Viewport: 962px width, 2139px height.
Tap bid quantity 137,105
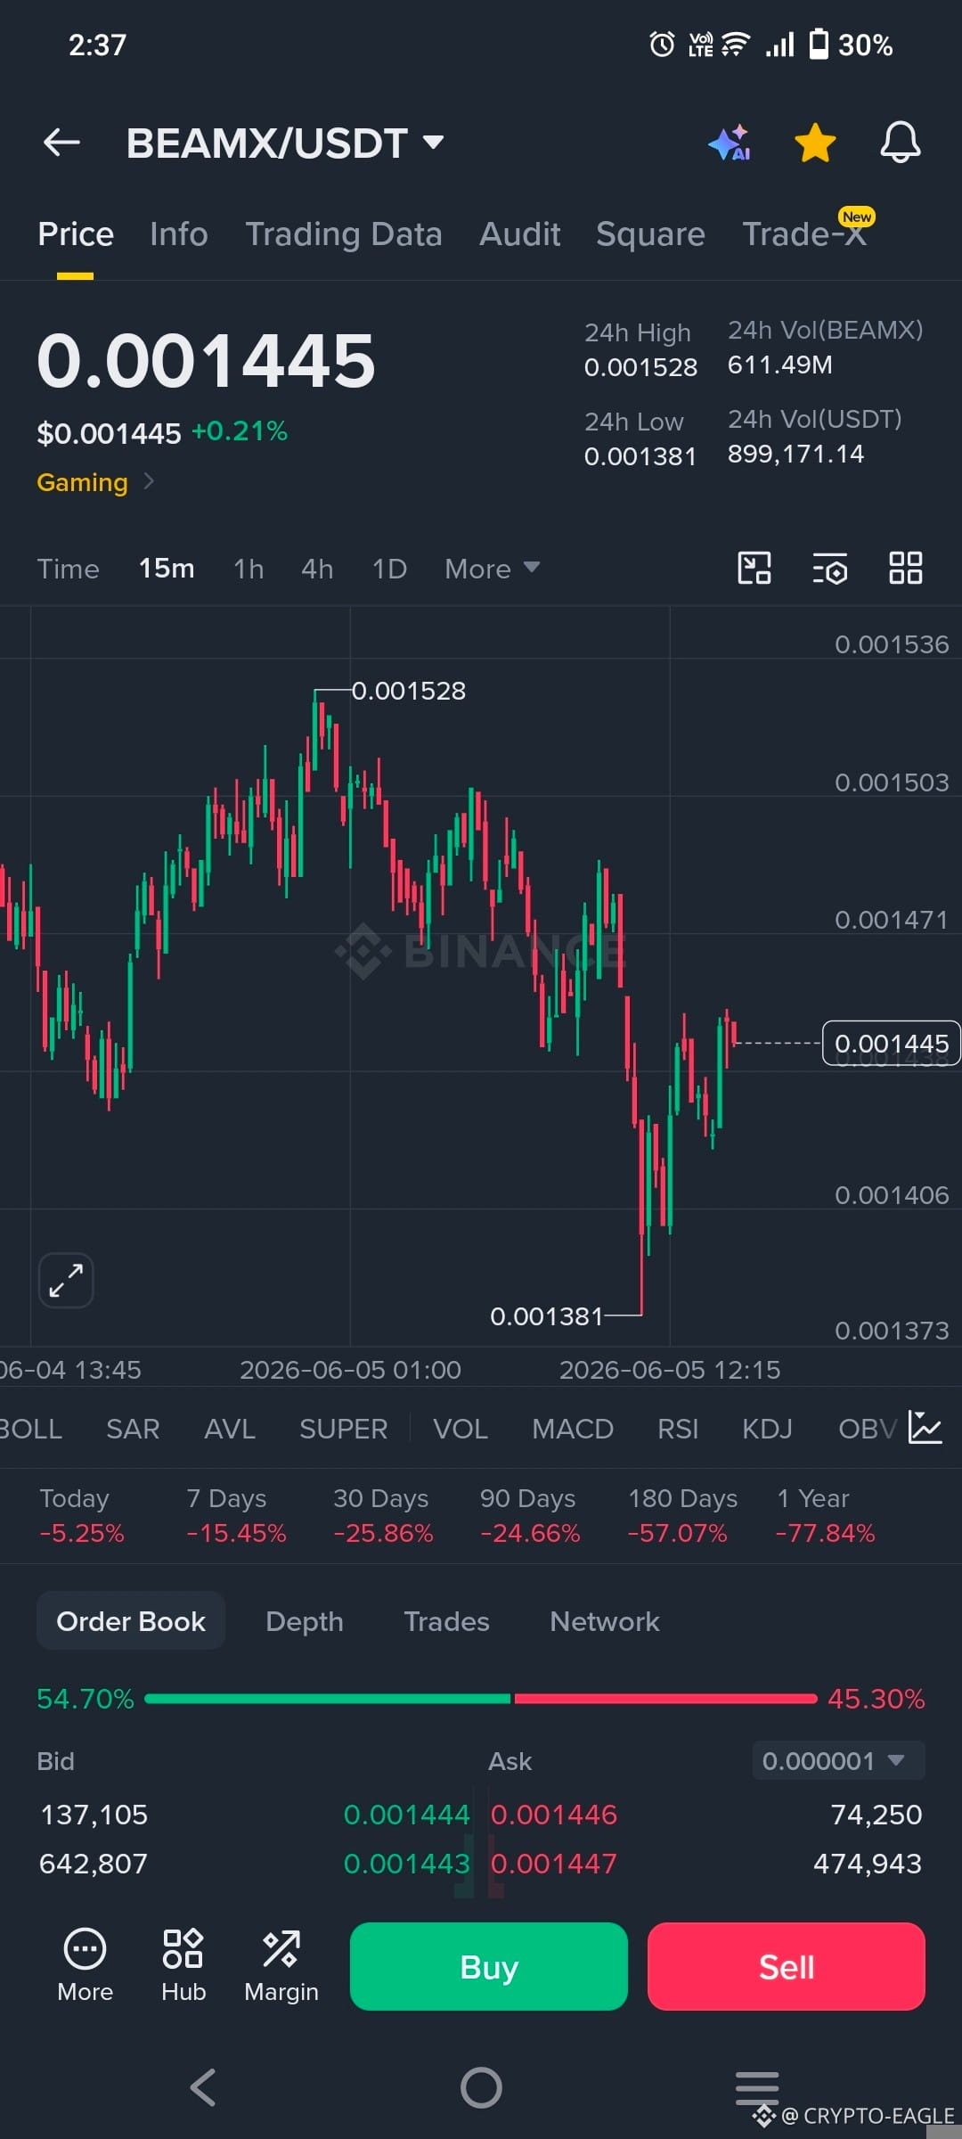click(94, 1815)
